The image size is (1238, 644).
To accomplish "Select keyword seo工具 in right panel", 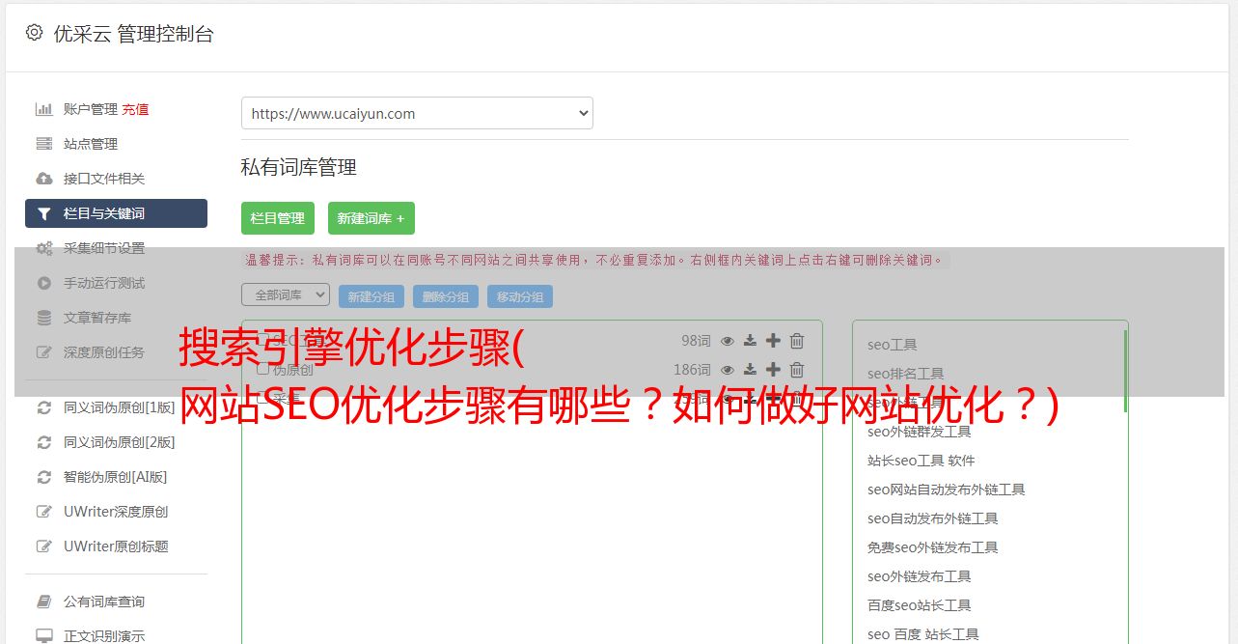I will pyautogui.click(x=893, y=345).
